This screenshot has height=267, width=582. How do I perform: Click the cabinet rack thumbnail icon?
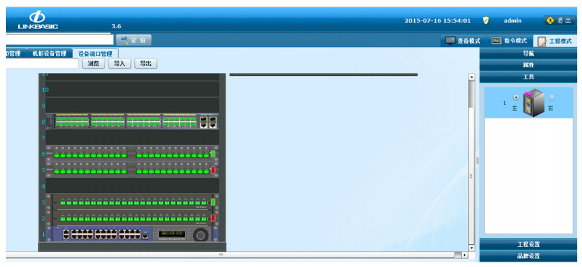click(533, 104)
